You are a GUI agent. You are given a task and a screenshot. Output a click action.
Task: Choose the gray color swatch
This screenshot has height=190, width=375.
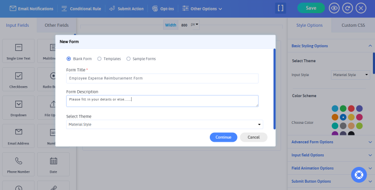343,125
